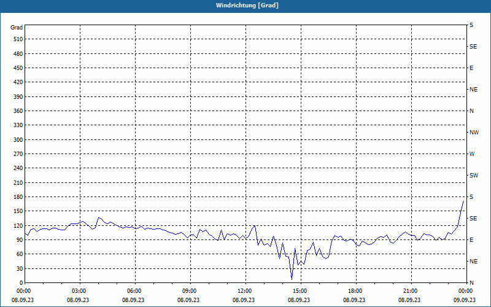Click the NW compass label on right axis
This screenshot has width=491, height=307.
(474, 133)
